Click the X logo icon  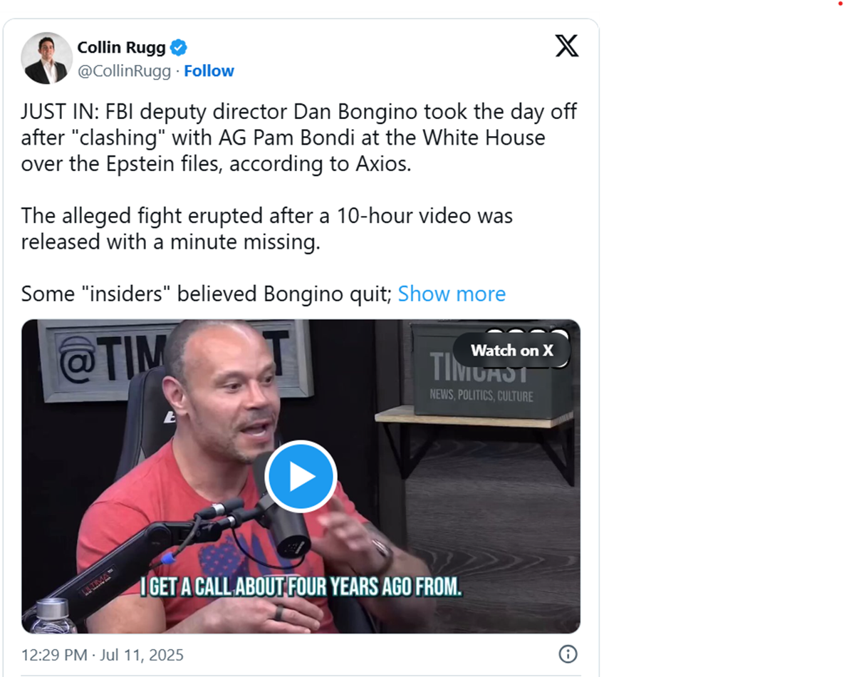[x=567, y=46]
